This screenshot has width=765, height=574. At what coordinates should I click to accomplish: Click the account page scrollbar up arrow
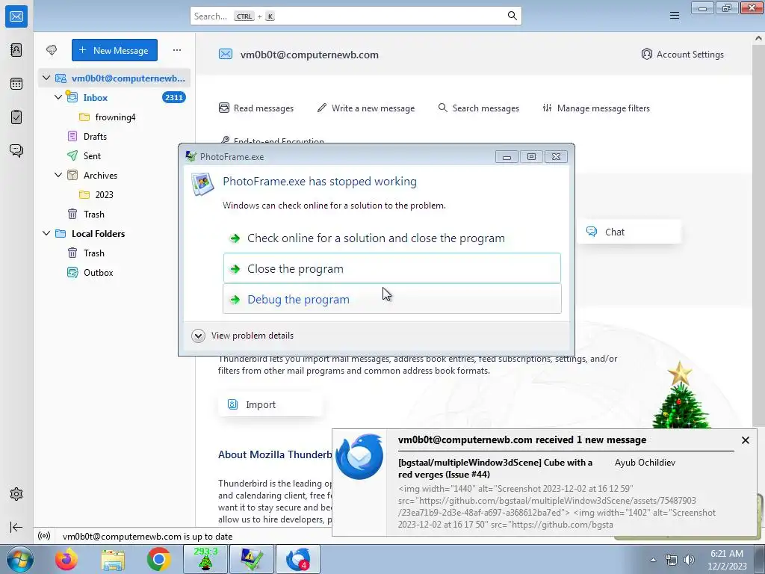click(758, 37)
